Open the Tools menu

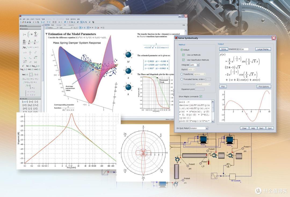point(67,19)
